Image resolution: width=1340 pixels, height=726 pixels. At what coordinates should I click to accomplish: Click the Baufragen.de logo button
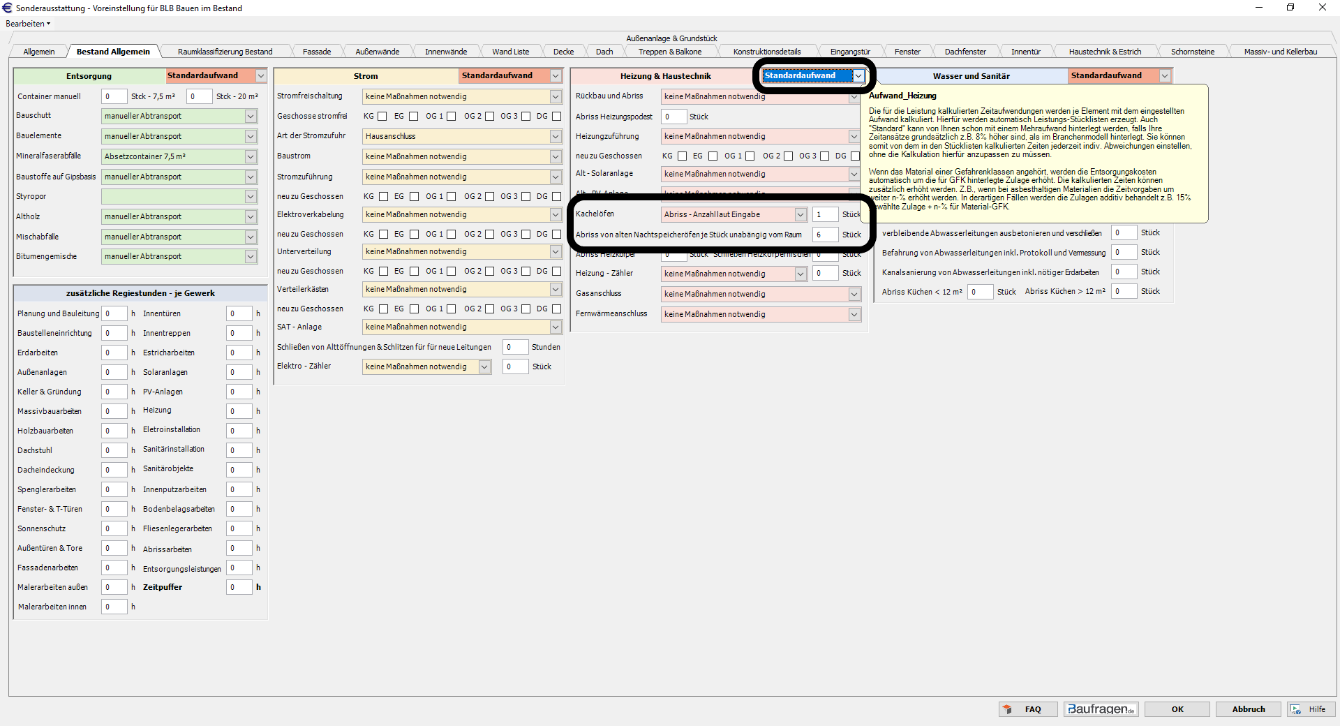(1101, 709)
